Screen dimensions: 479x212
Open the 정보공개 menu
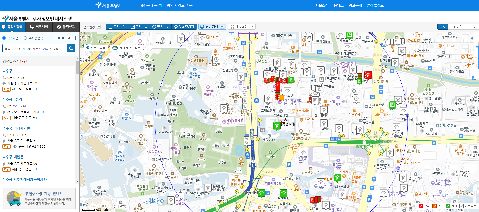(355, 5)
